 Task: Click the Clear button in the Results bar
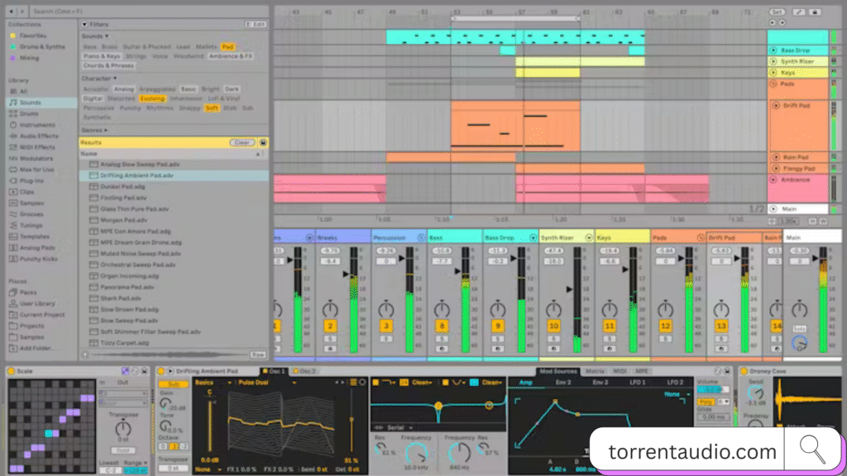[240, 142]
